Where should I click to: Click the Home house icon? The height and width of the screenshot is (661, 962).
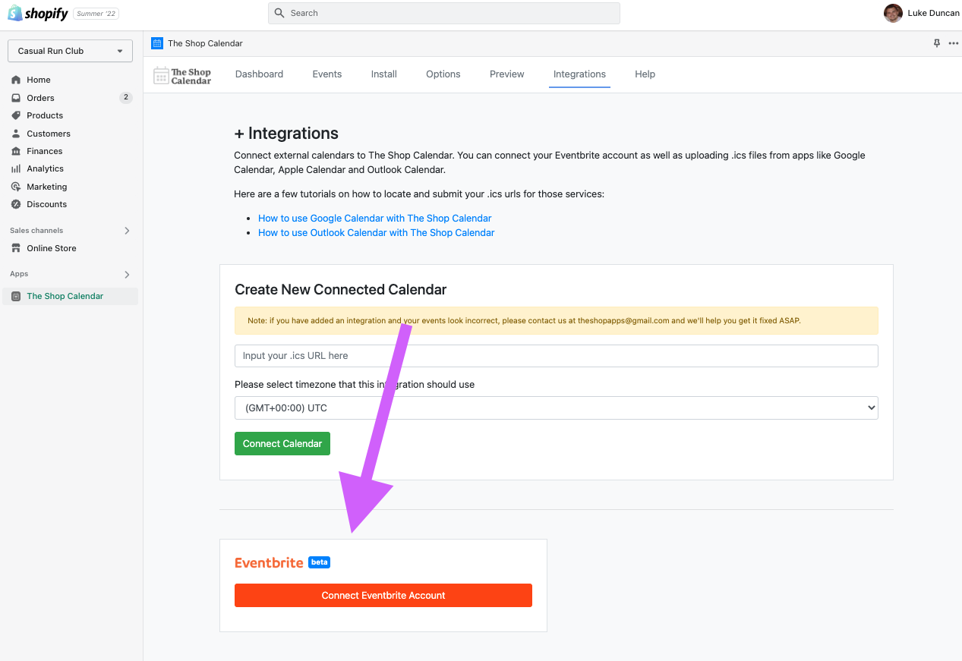click(16, 80)
